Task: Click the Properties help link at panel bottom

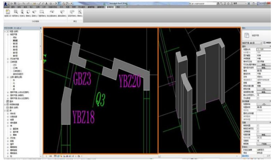Action: (245, 156)
